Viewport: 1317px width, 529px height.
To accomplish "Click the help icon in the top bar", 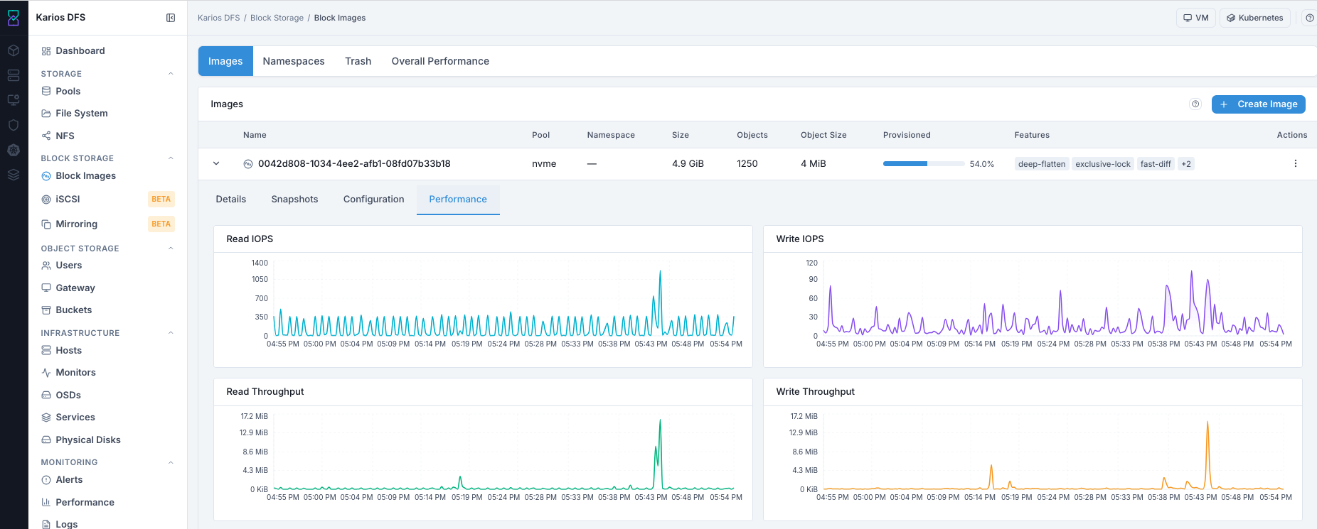I will (1309, 18).
